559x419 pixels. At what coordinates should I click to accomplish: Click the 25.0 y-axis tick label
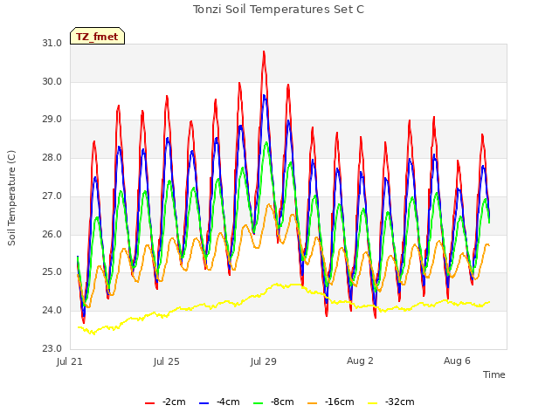point(52,271)
